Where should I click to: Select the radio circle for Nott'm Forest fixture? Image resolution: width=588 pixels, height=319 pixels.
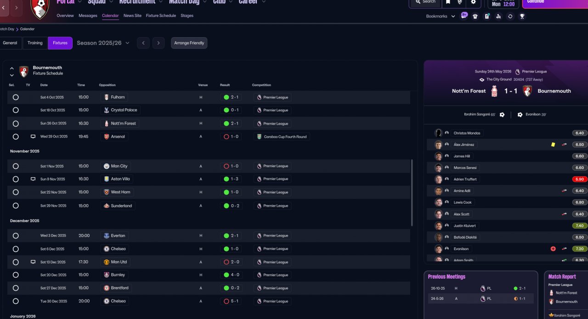pyautogui.click(x=16, y=123)
